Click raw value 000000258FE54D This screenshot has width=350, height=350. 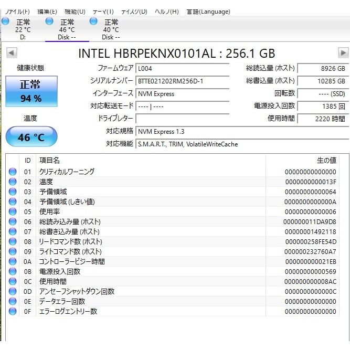(x=311, y=242)
